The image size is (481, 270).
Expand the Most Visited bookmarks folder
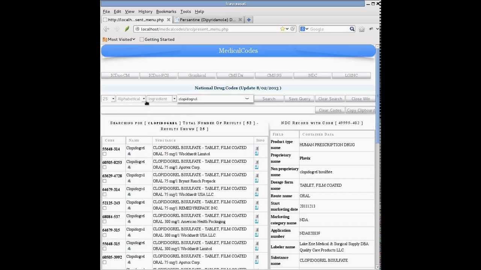pos(119,39)
